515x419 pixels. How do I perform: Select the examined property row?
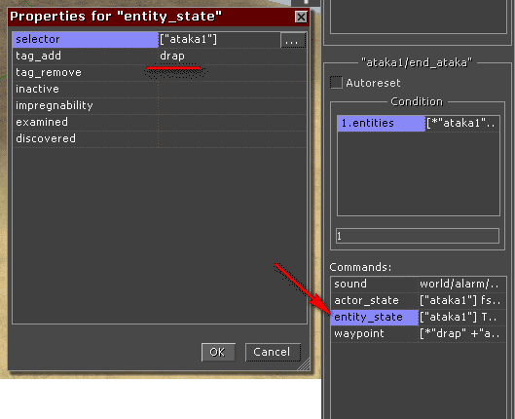[160, 122]
